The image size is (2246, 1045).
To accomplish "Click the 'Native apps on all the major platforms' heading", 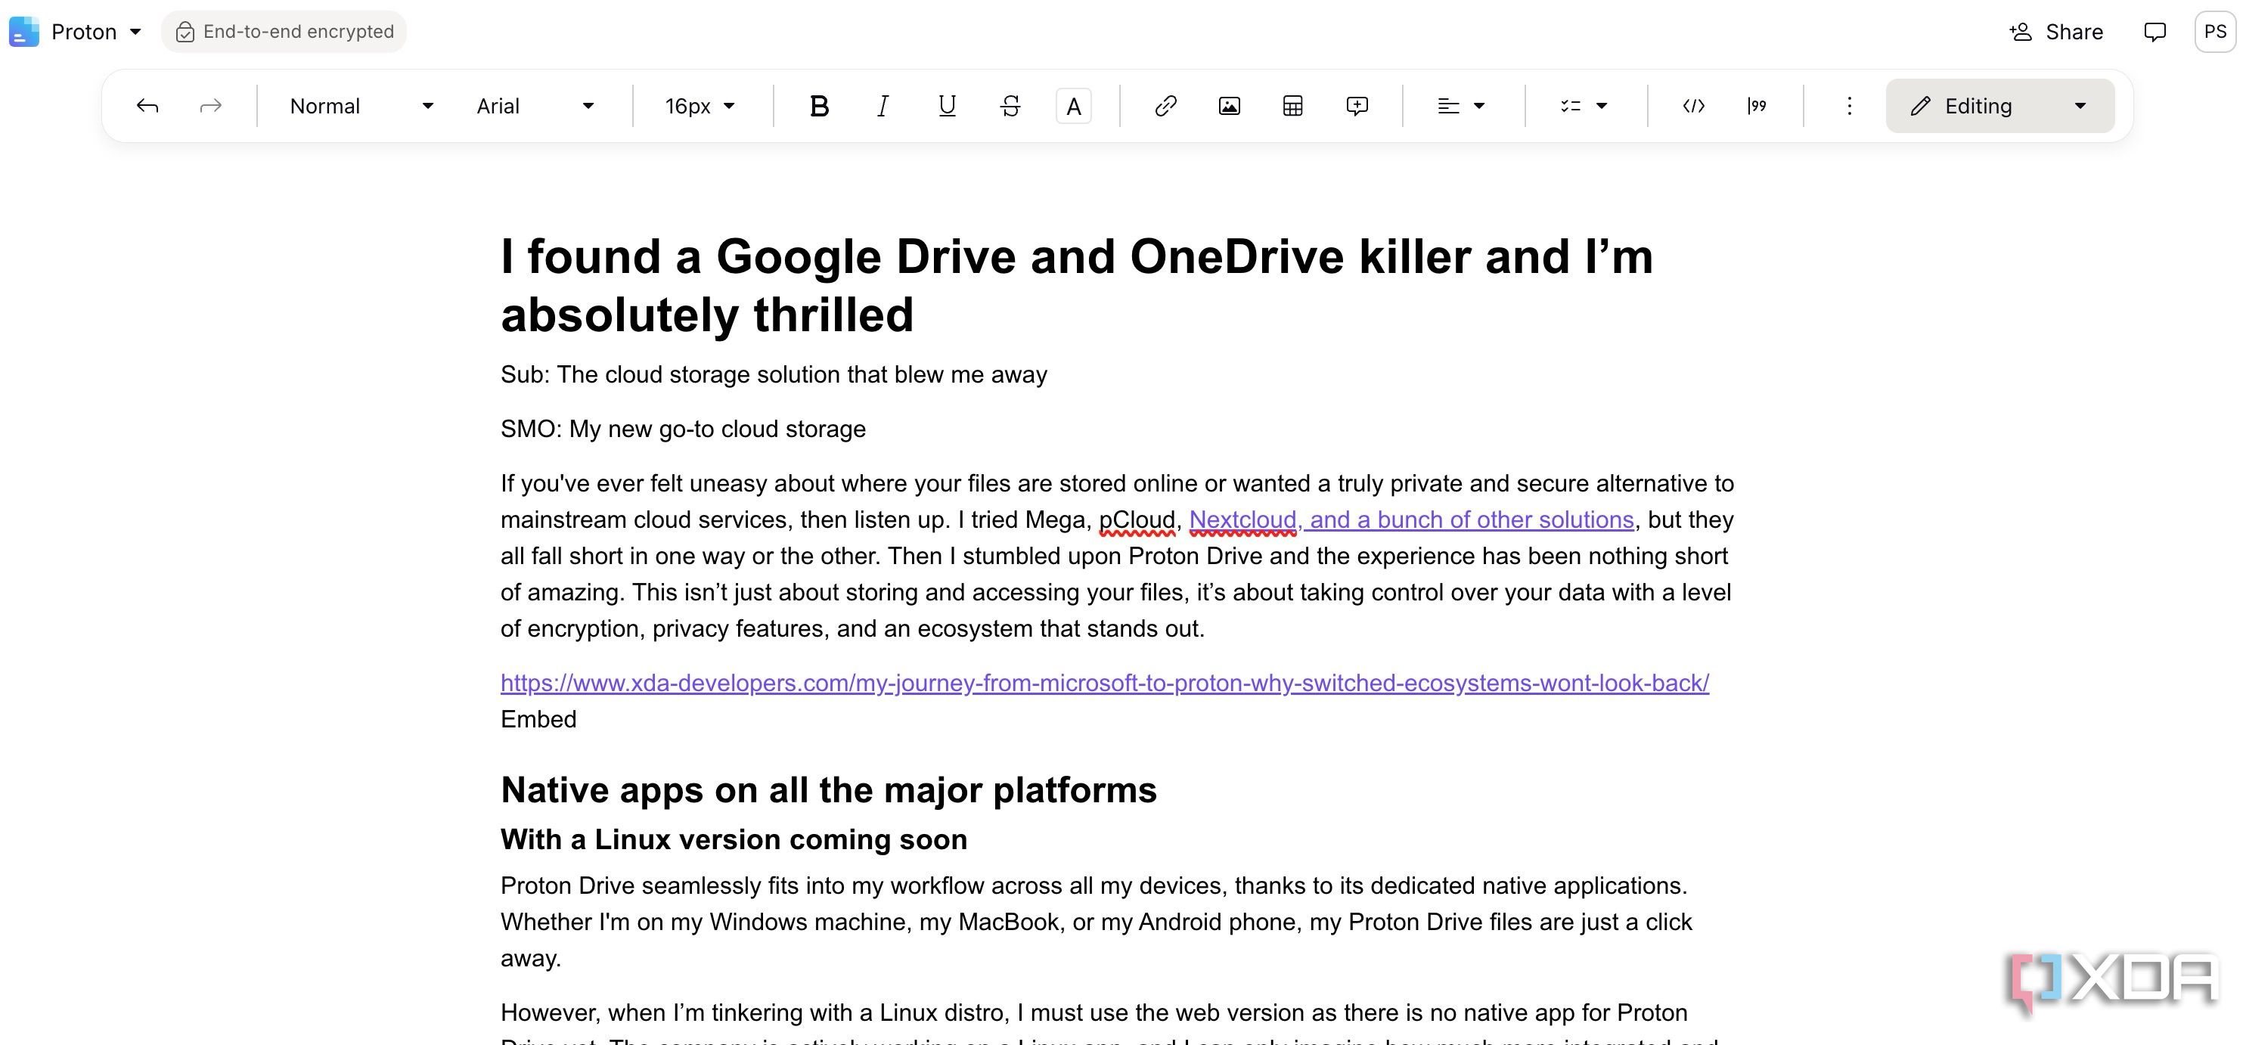I will (x=828, y=790).
